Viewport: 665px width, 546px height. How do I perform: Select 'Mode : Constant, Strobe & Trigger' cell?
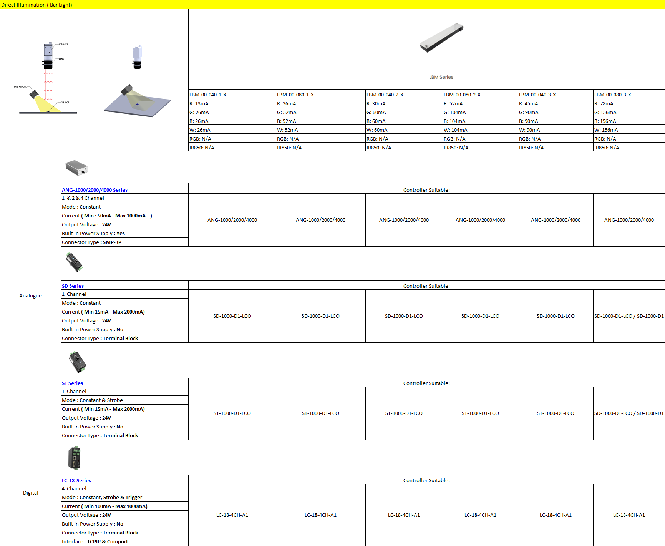pos(124,497)
